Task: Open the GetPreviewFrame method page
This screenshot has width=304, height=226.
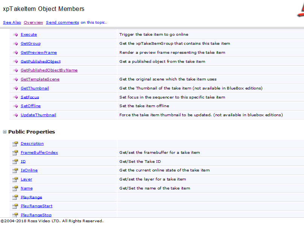Action: click(x=39, y=53)
